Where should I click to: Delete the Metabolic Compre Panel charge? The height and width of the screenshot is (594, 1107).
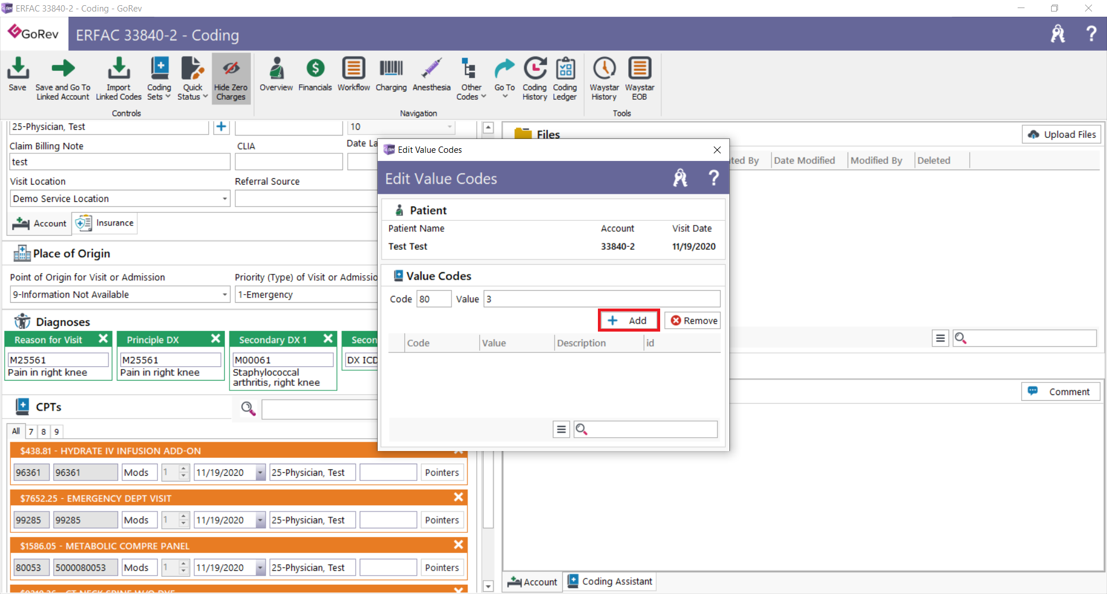click(x=458, y=544)
